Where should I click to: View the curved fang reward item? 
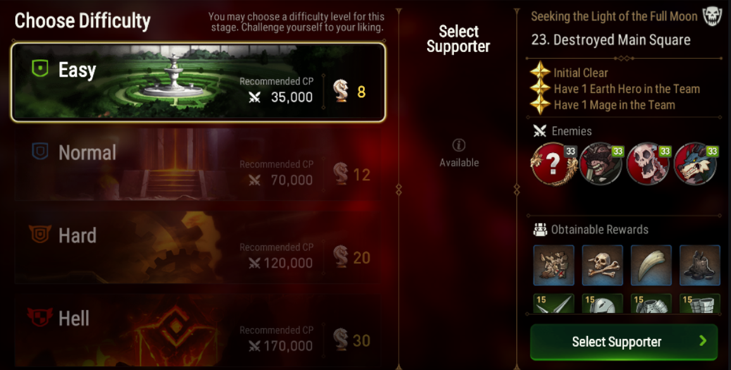coord(651,265)
